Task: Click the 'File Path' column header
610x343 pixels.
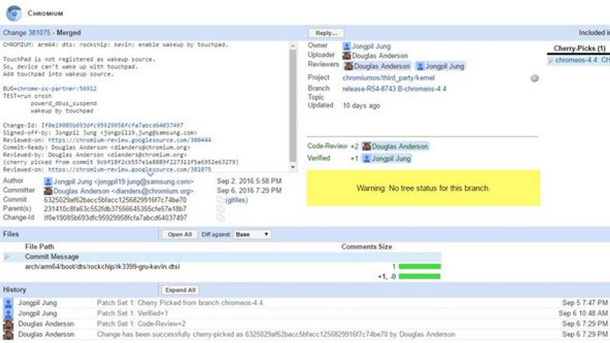Action: 39,247
